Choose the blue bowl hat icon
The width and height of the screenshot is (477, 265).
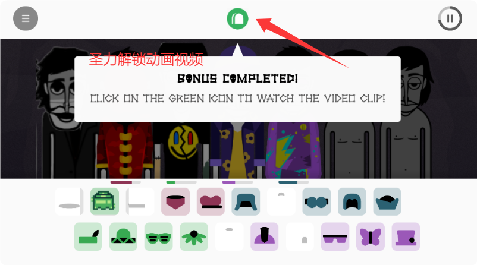tap(387, 201)
